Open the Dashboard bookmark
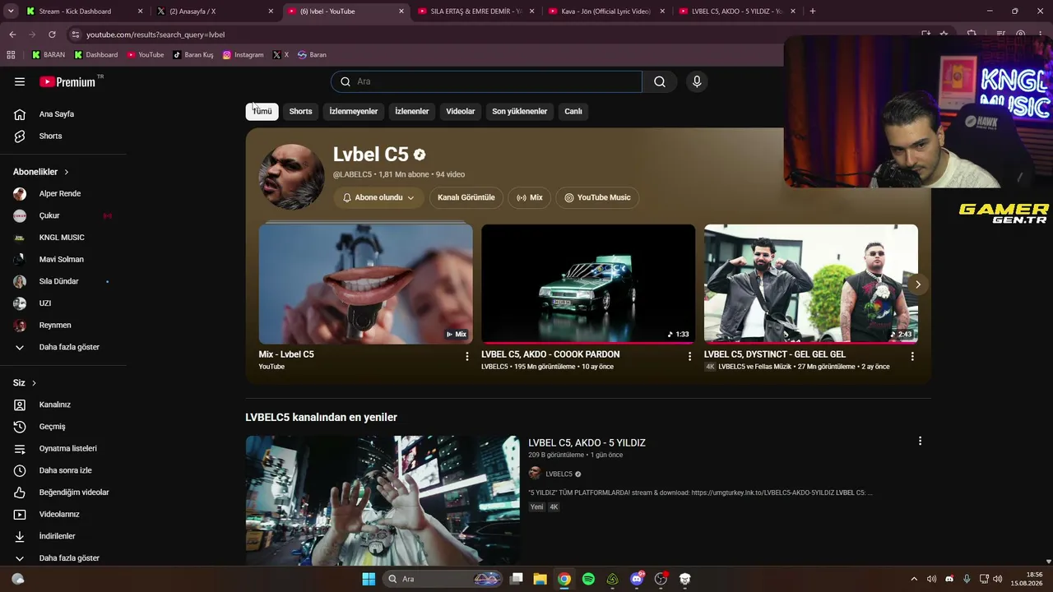Screen dimensions: 1053x592 (96, 55)
